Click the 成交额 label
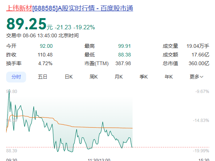The image size is (215, 161). point(170,55)
